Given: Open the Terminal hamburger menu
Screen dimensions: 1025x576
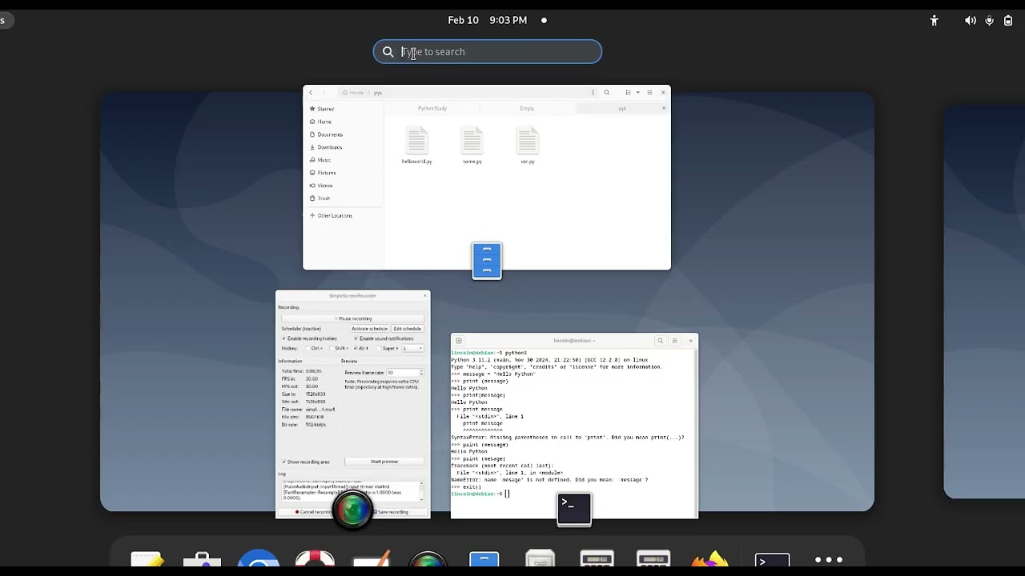Looking at the screenshot, I should pos(674,341).
